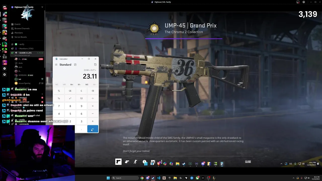Click Xbox icon on inner streamed taskbar
The width and height of the screenshot is (322, 181).
pyautogui.click(x=190, y=164)
